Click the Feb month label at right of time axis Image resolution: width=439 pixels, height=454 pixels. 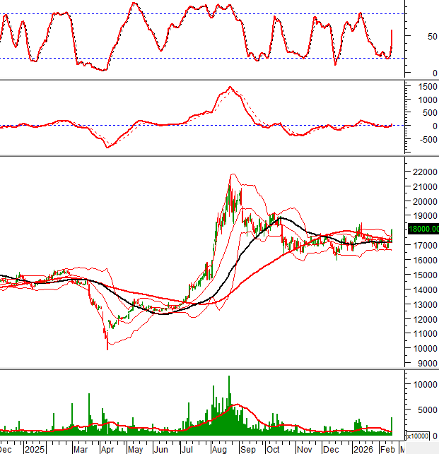387,448
